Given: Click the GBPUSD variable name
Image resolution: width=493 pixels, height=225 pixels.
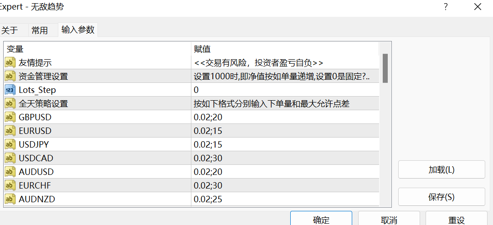Looking at the screenshot, I should tap(35, 117).
